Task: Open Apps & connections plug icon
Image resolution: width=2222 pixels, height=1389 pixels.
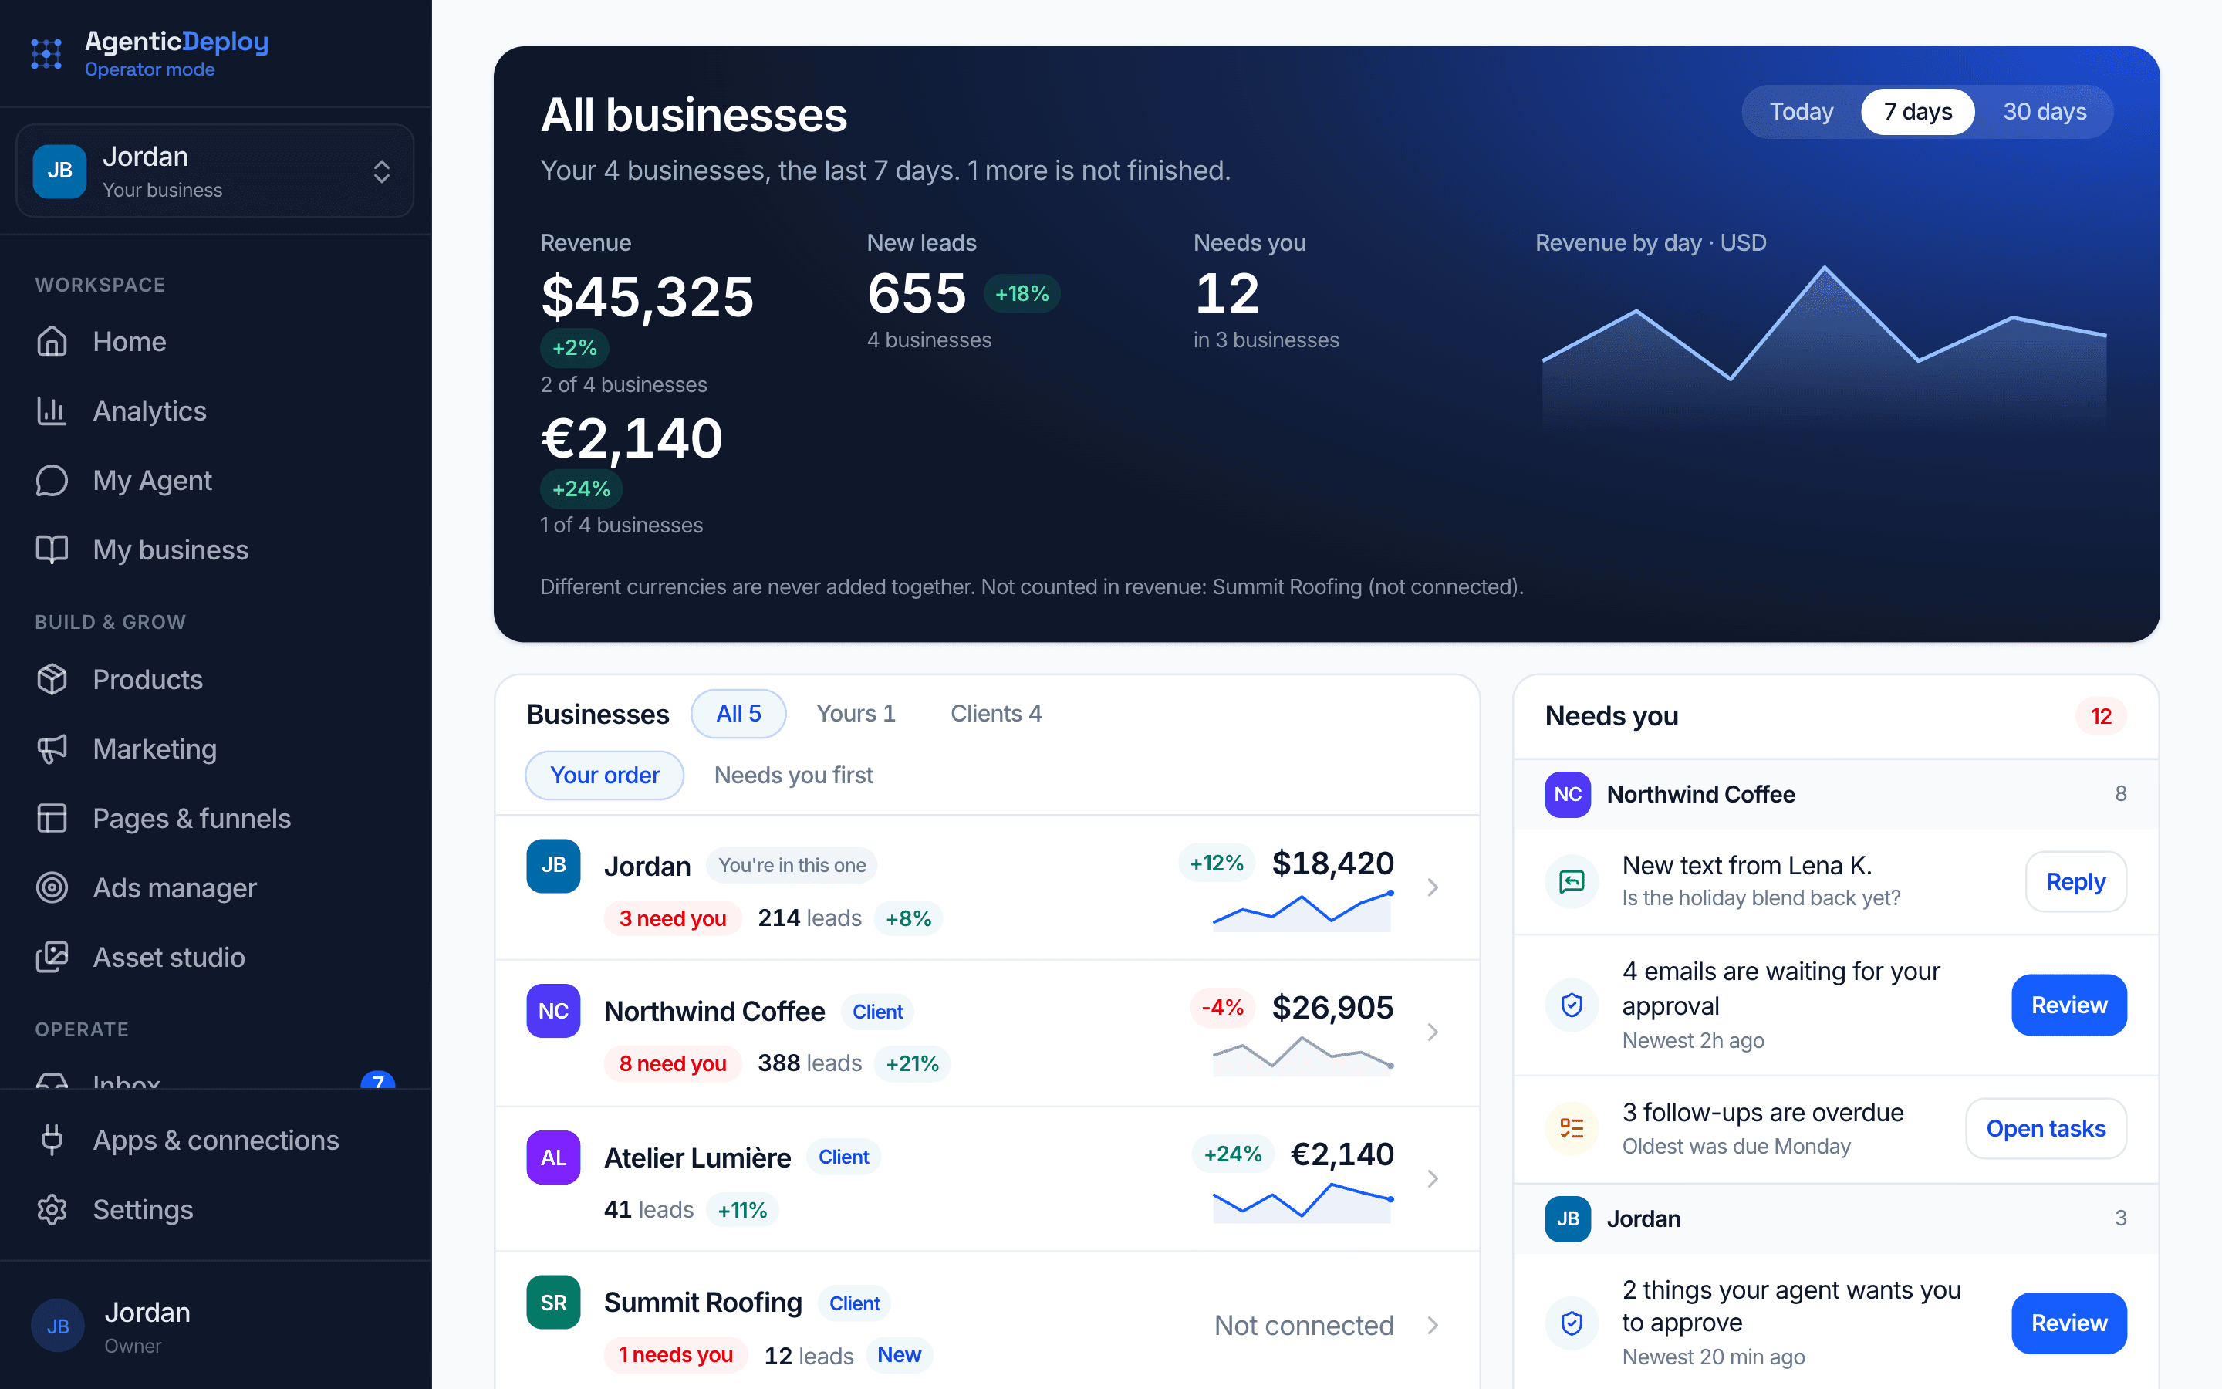Action: pyautogui.click(x=52, y=1140)
